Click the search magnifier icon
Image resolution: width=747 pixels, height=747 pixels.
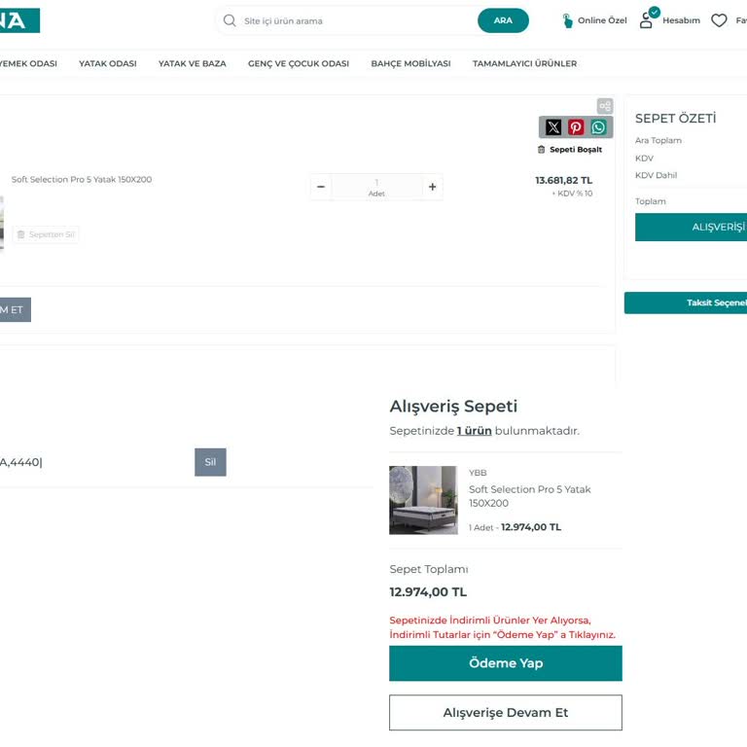[x=230, y=20]
